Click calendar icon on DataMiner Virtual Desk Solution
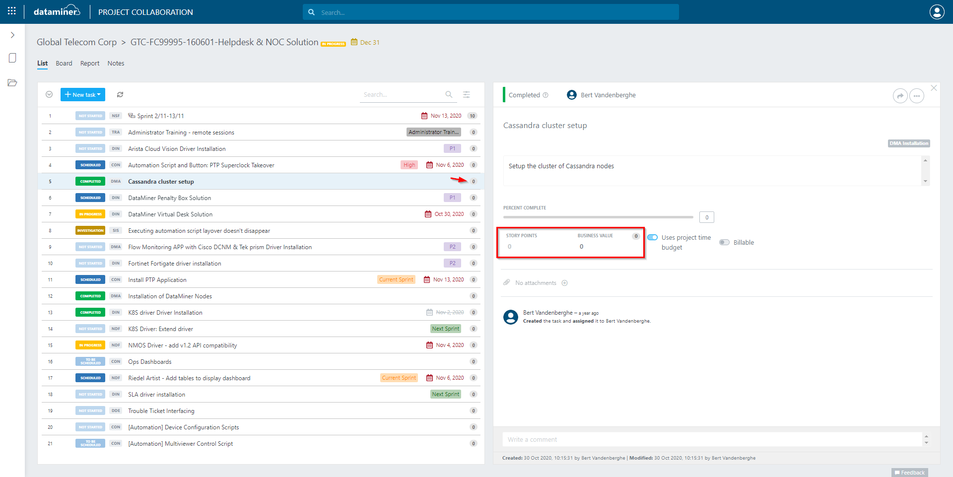Screen dimensions: 953x477 pyautogui.click(x=428, y=214)
